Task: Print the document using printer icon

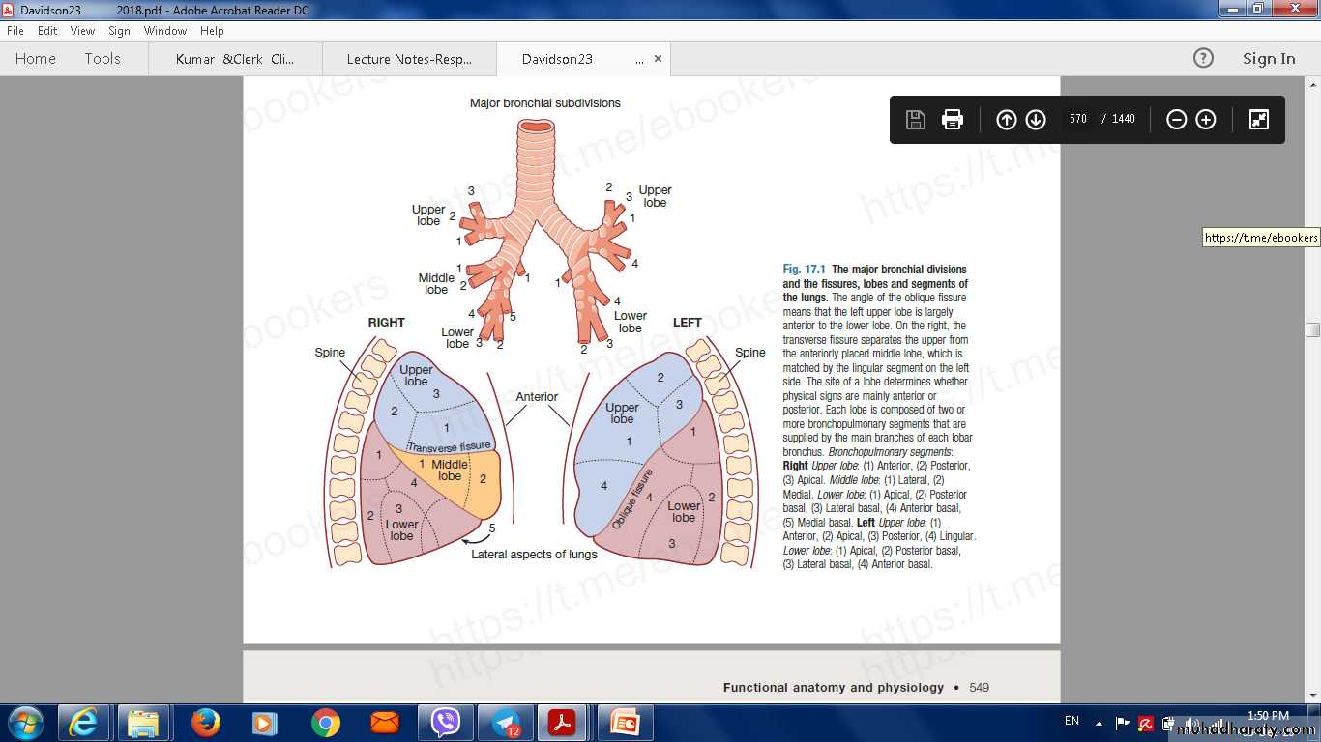Action: click(953, 120)
